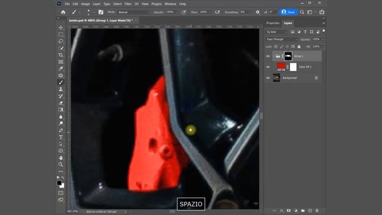Toggle lock image pixels

[282, 47]
